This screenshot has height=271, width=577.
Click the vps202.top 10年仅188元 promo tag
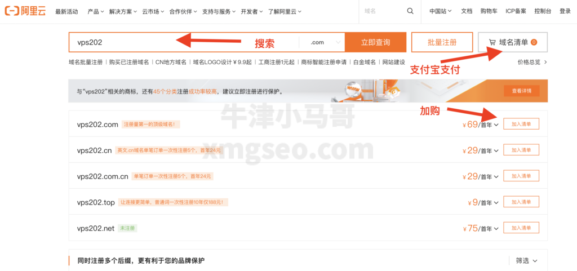coord(173,202)
